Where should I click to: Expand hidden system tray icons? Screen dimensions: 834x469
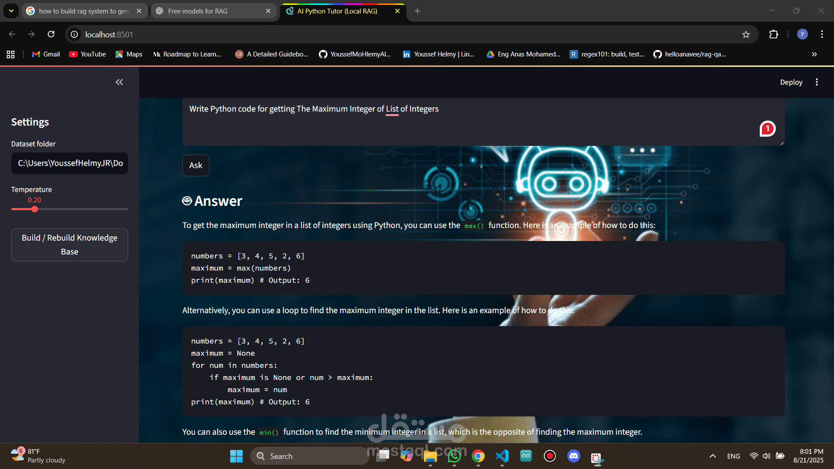712,456
